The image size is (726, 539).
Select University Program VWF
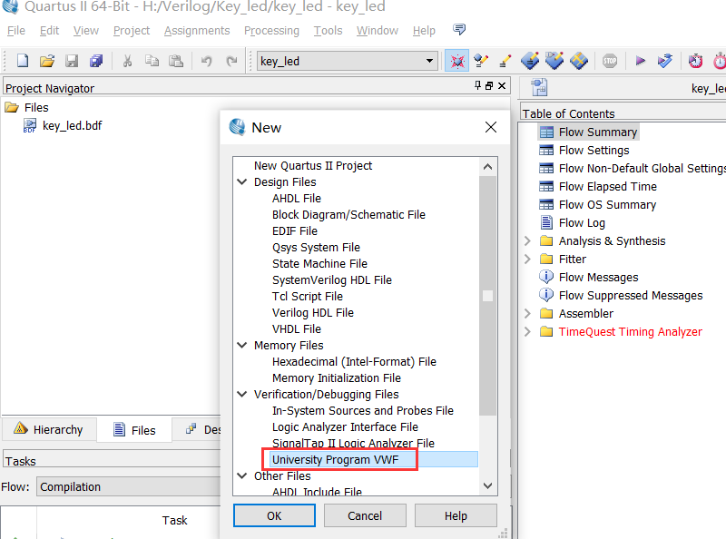pyautogui.click(x=335, y=460)
